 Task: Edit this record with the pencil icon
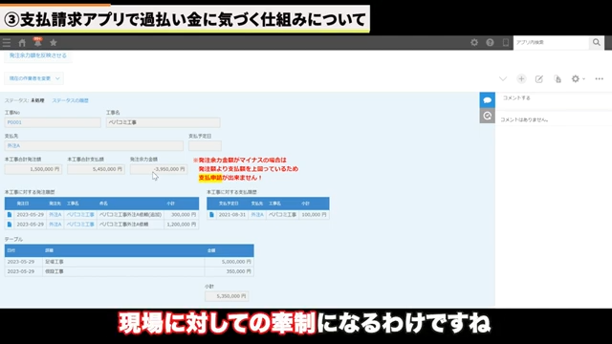point(539,78)
